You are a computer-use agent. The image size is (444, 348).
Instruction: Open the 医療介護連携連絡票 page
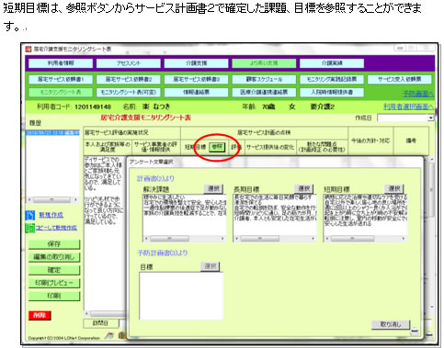tap(264, 92)
